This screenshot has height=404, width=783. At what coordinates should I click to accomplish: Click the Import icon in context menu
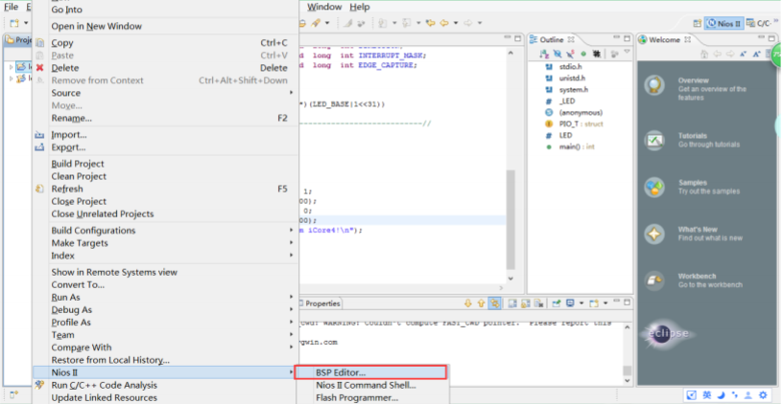click(x=39, y=135)
